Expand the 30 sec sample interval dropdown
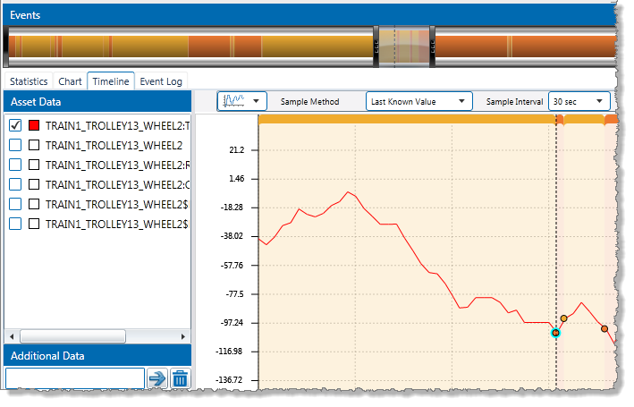634x407 pixels. [x=579, y=102]
